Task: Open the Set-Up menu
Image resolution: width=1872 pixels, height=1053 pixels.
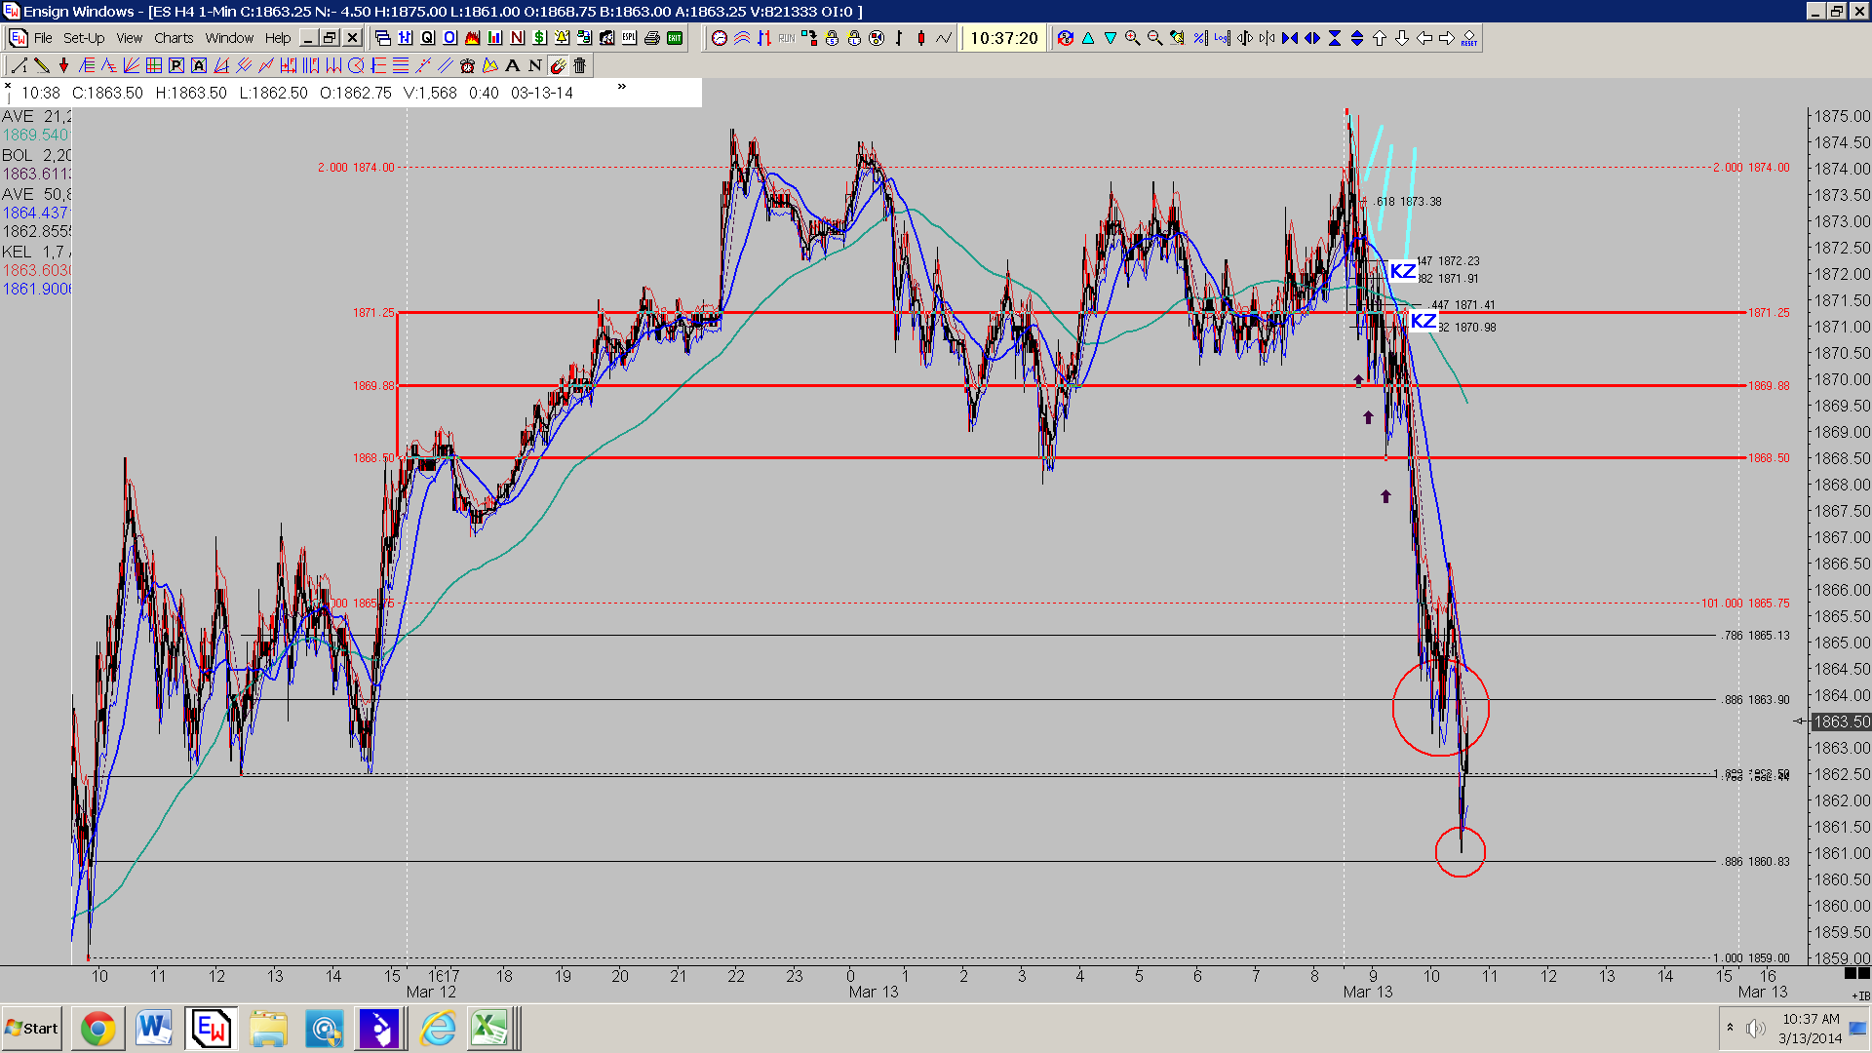Action: [x=84, y=38]
